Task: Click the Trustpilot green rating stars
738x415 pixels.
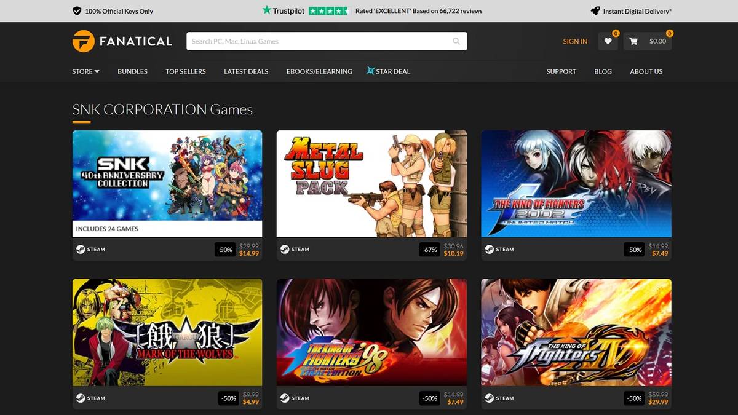Action: click(330, 10)
